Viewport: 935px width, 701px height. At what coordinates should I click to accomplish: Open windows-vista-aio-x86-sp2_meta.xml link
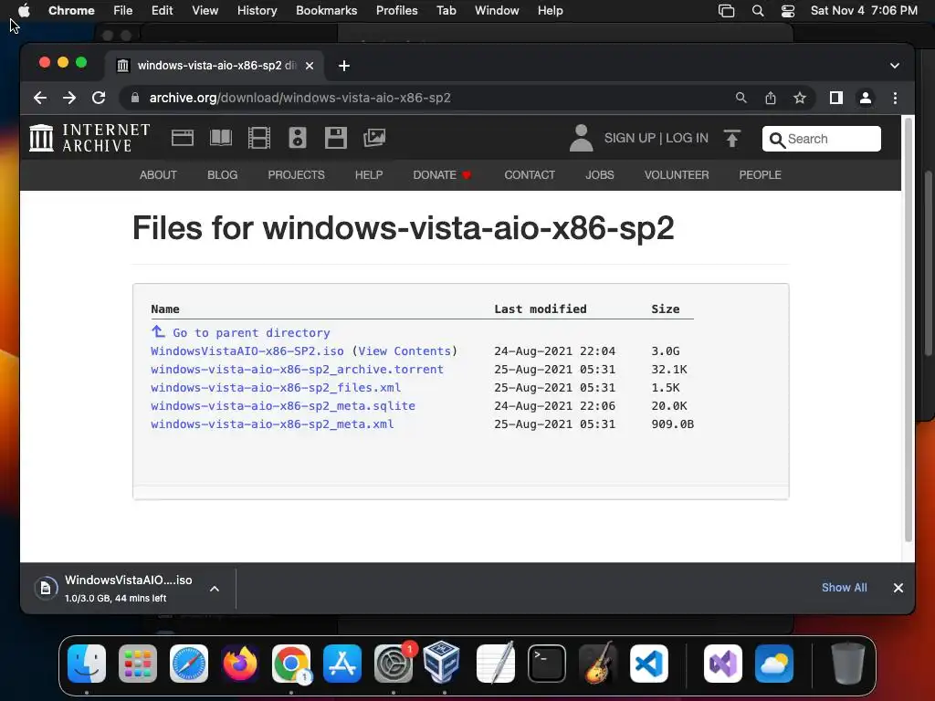[272, 424]
